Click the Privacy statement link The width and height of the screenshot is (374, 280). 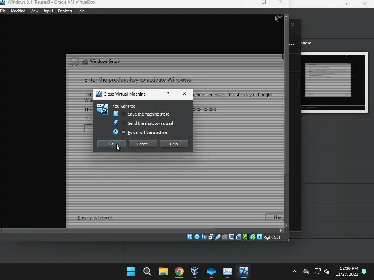pos(95,218)
